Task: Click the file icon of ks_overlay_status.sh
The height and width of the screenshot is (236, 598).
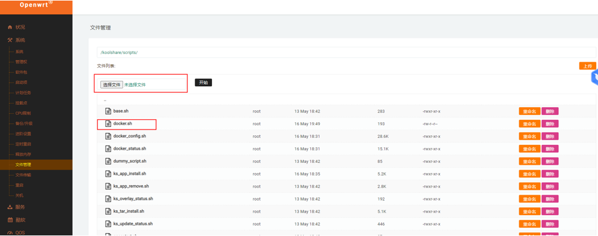Action: click(x=108, y=199)
